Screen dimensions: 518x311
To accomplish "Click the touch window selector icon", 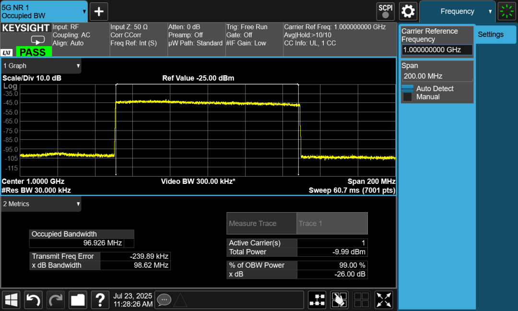I will tap(340, 300).
